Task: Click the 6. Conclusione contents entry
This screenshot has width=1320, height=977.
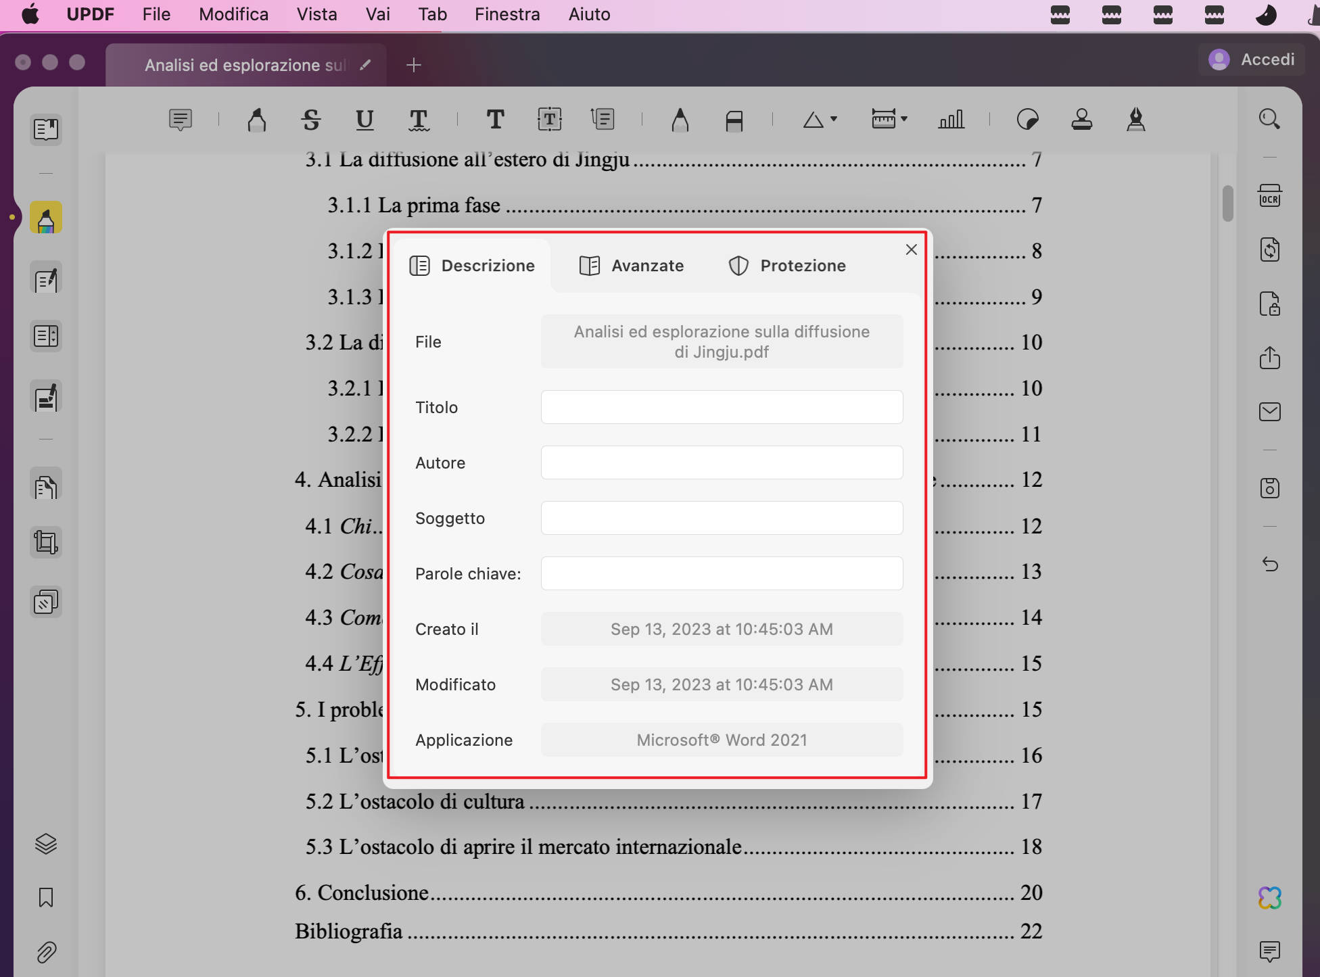Action: (x=668, y=892)
